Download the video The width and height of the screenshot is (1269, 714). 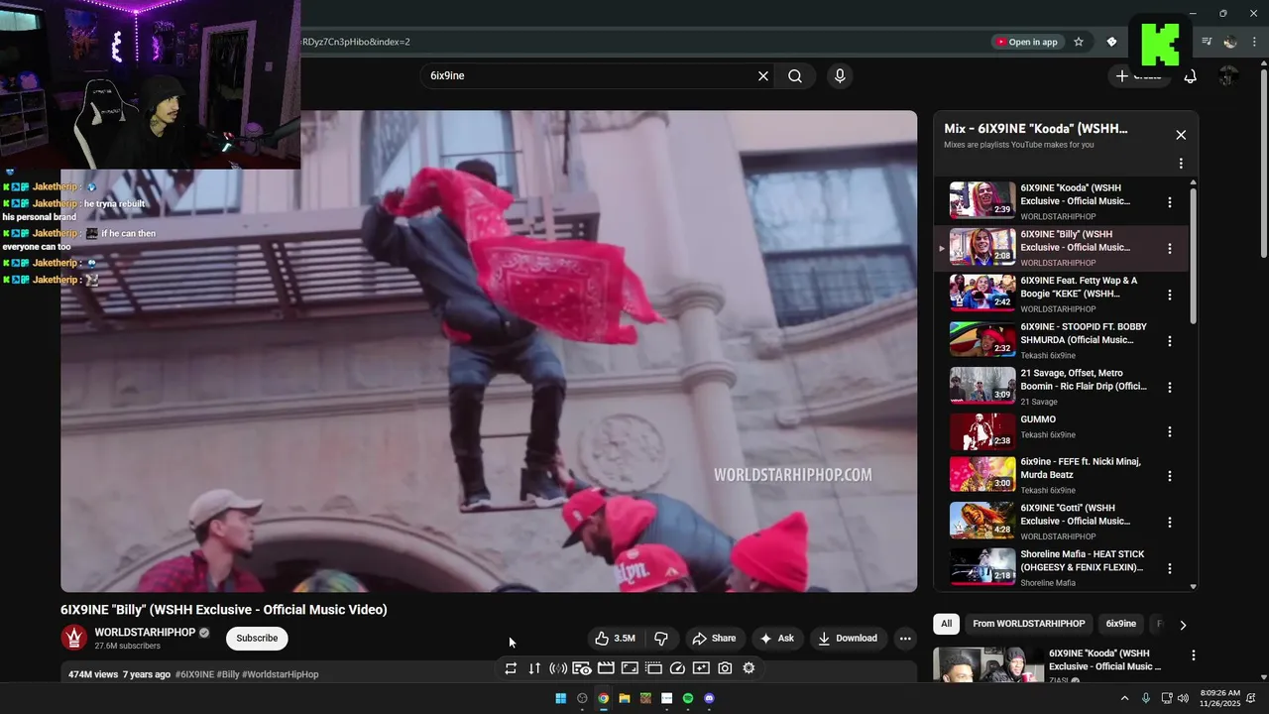click(848, 639)
